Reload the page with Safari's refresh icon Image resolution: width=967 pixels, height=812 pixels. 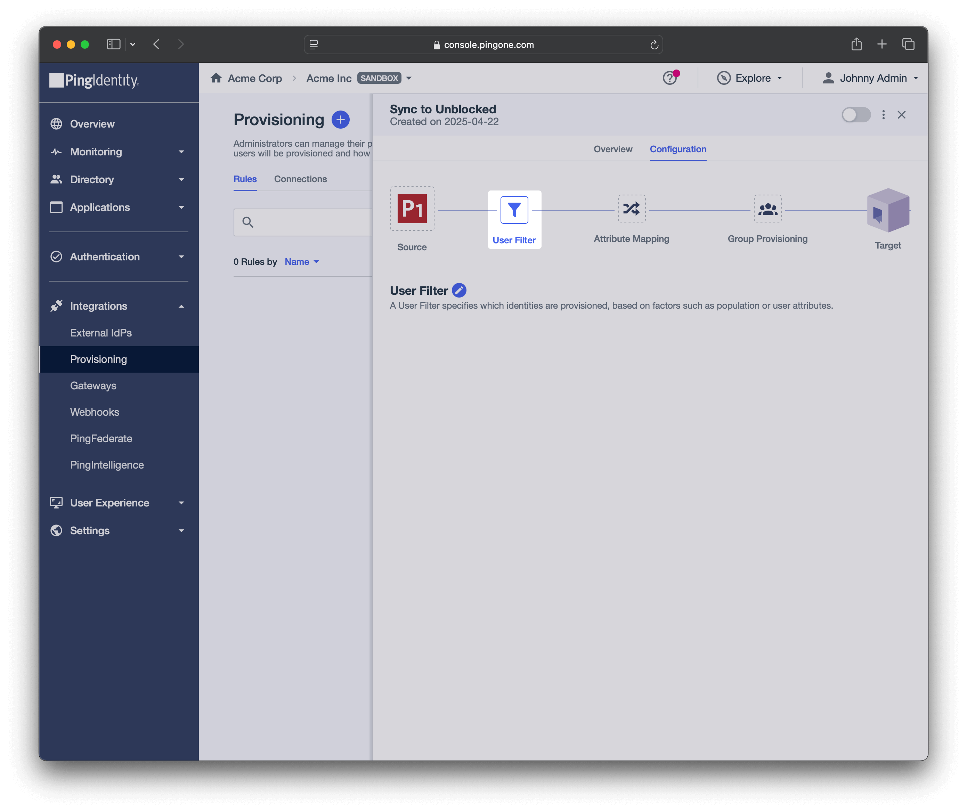coord(654,45)
